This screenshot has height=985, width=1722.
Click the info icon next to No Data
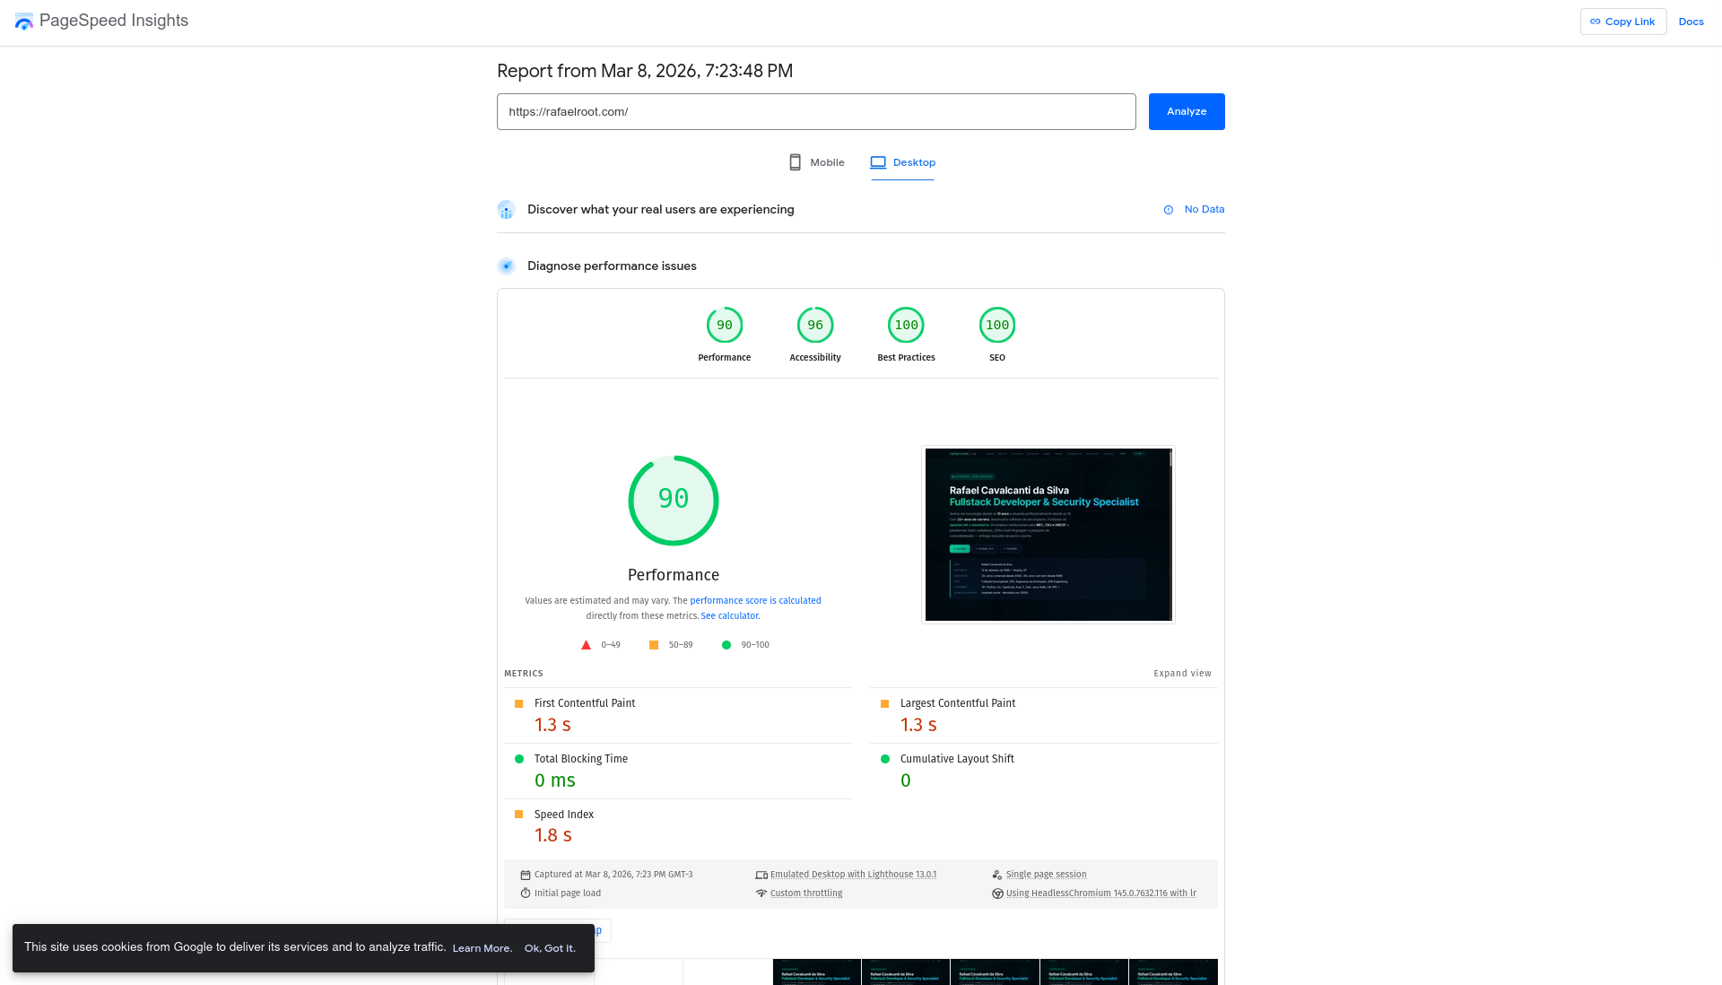(1168, 209)
